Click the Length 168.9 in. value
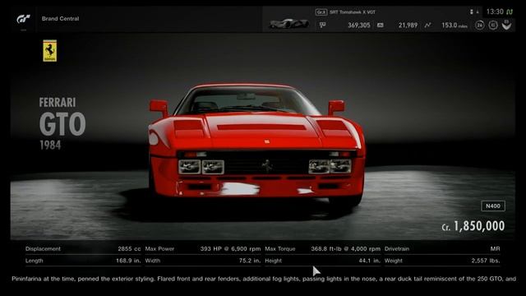This screenshot has width=526, height=296. pos(128,261)
